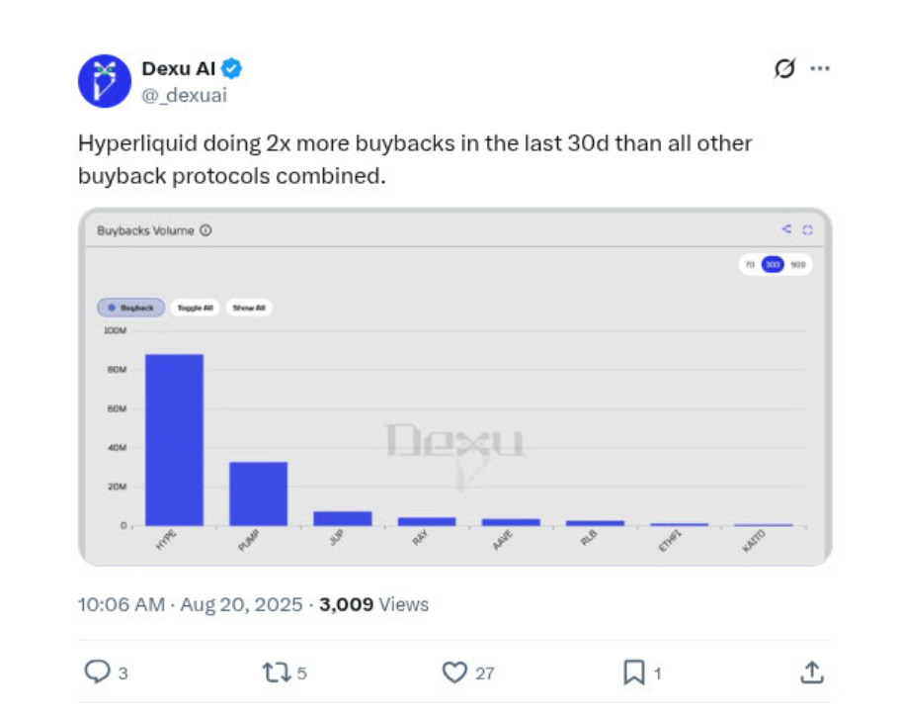This screenshot has width=901, height=716.
Task: Toggle the Buyback legend series
Action: click(x=131, y=308)
